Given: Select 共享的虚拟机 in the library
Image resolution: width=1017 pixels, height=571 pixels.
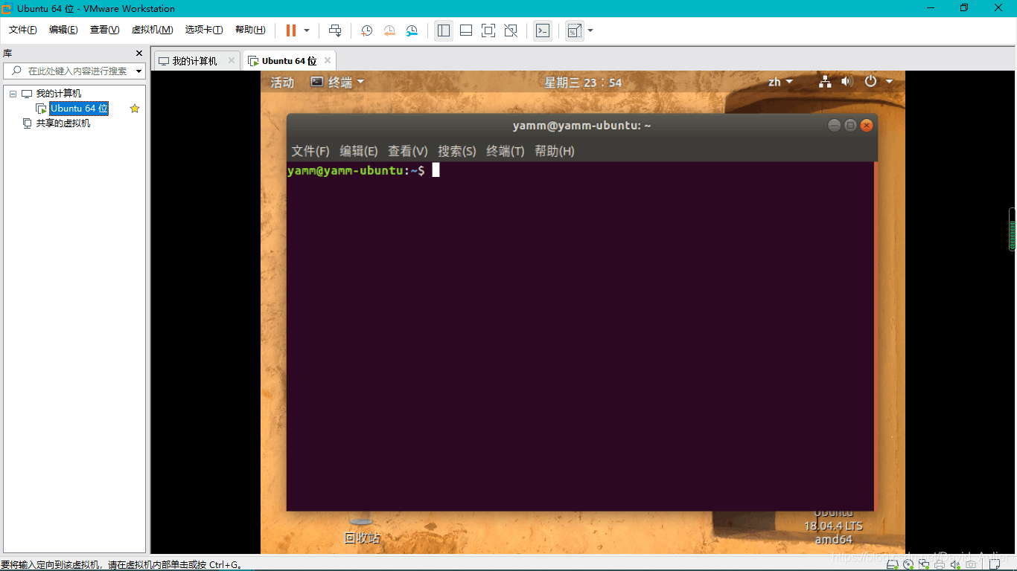Looking at the screenshot, I should [63, 123].
